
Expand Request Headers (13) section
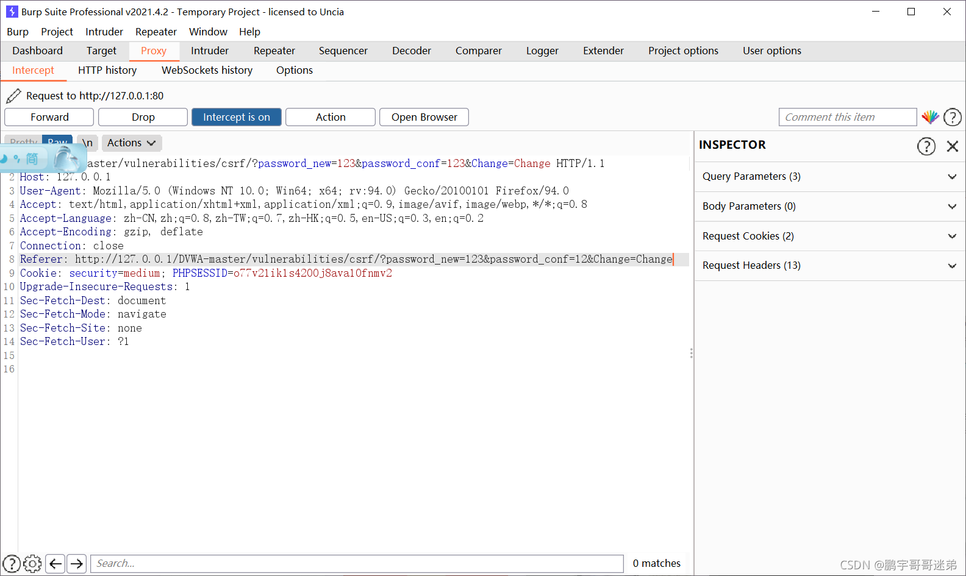click(x=829, y=265)
